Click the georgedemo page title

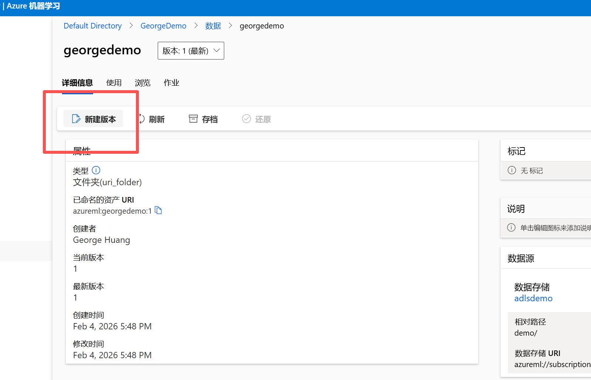102,50
